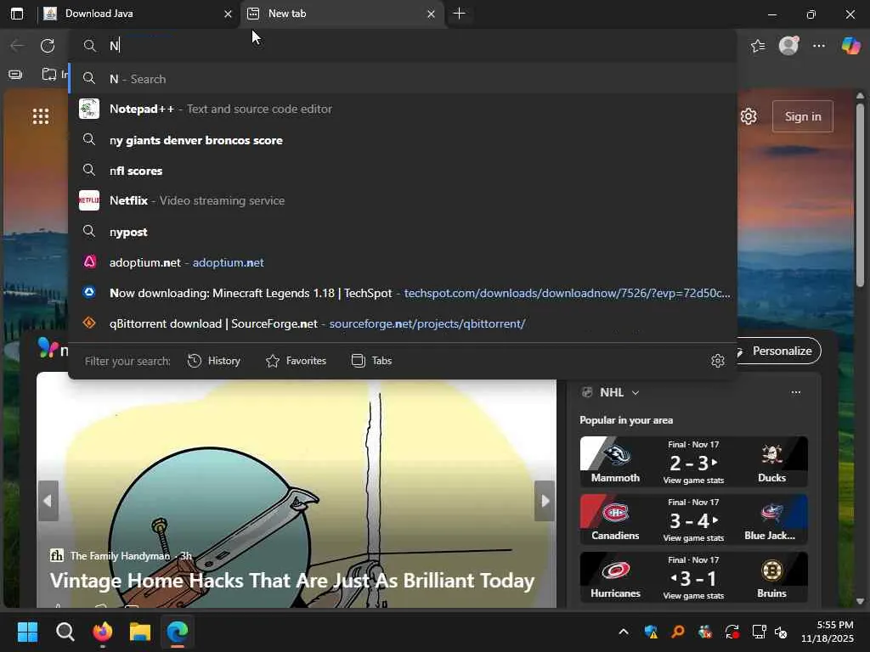Click the page vertical scrollbar thumb
The width and height of the screenshot is (870, 652).
[x=860, y=194]
